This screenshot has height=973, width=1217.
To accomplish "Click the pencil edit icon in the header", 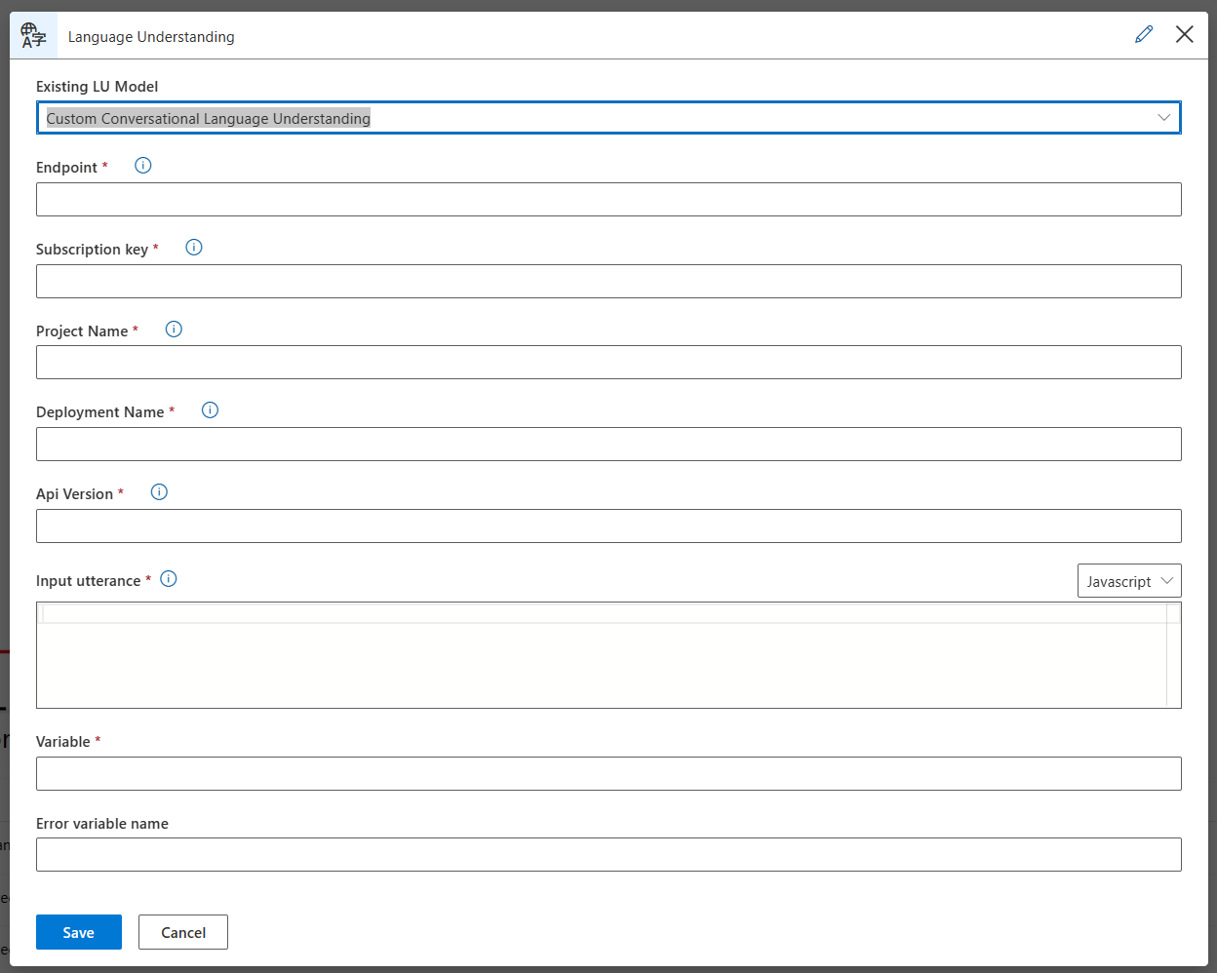I will tap(1144, 33).
